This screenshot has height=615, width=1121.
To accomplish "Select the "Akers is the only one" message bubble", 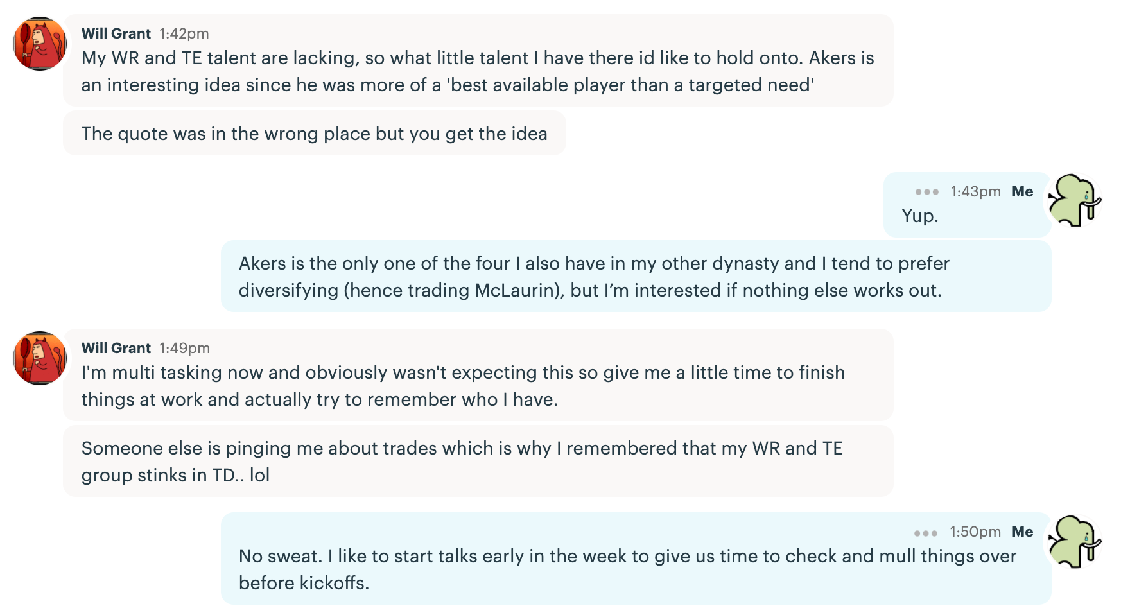I will pos(636,277).
